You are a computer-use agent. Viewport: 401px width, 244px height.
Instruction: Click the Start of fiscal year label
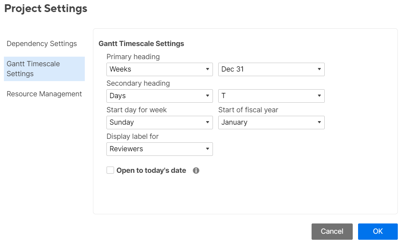(x=248, y=110)
